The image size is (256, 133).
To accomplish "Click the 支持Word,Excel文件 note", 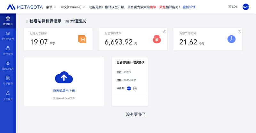I will coord(64,98).
